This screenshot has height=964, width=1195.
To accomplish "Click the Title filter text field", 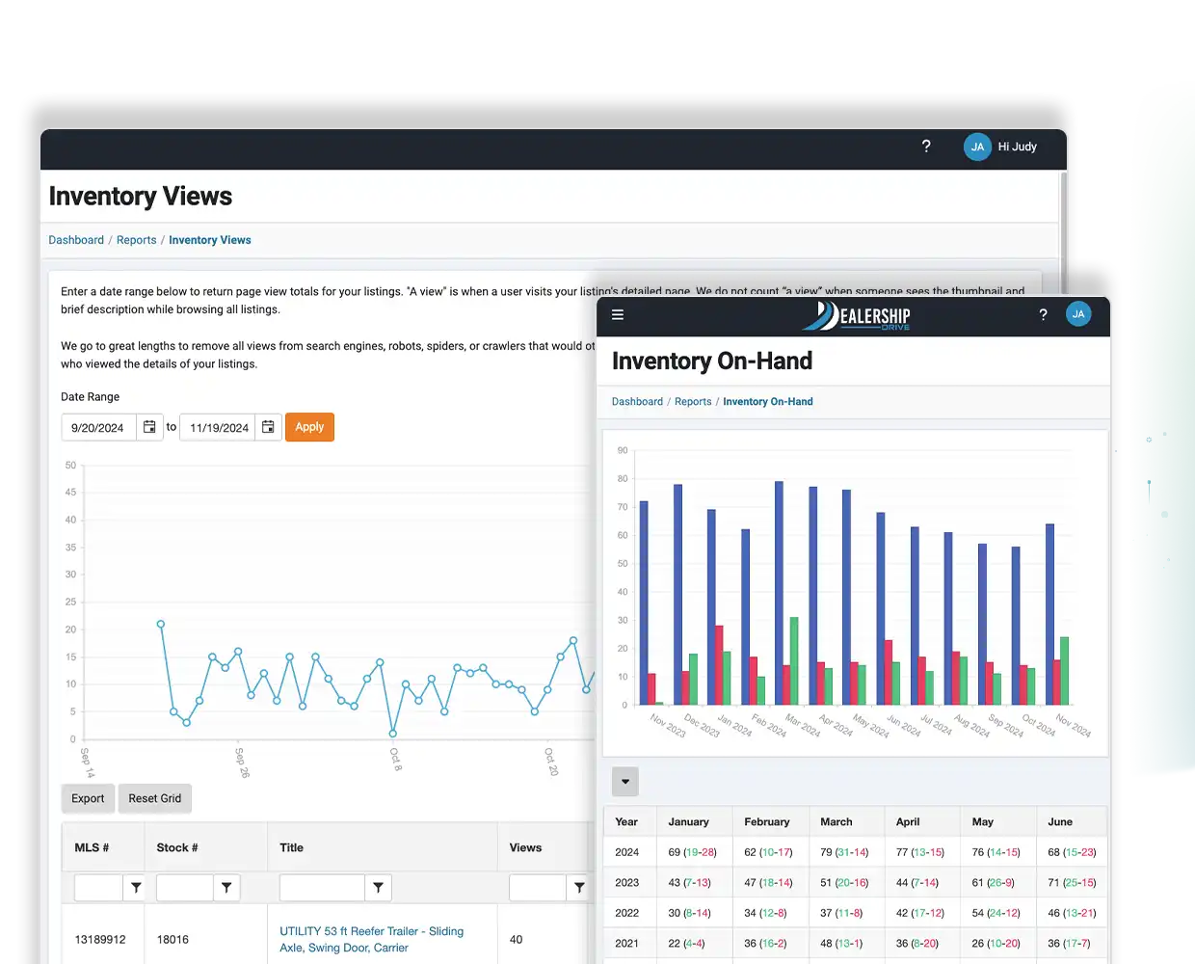I will tap(322, 888).
